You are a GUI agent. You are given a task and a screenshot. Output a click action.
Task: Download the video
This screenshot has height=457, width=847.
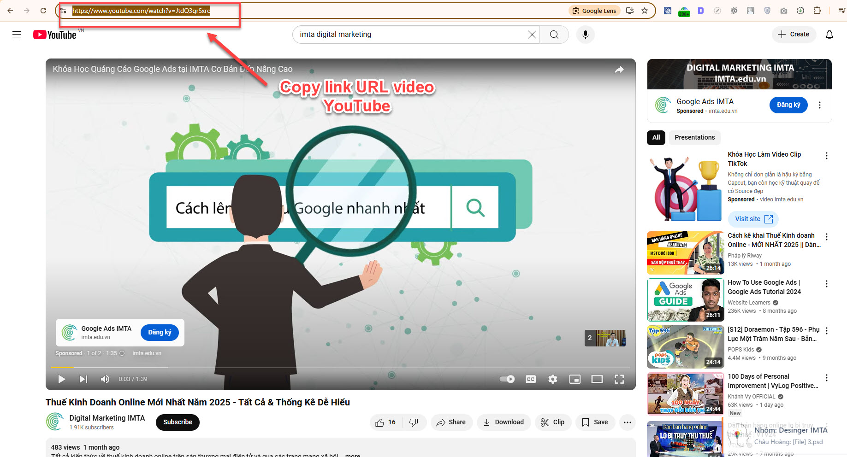click(503, 422)
